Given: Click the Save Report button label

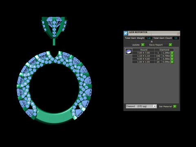Looking at the screenshot, I should pyautogui.click(x=156, y=45).
